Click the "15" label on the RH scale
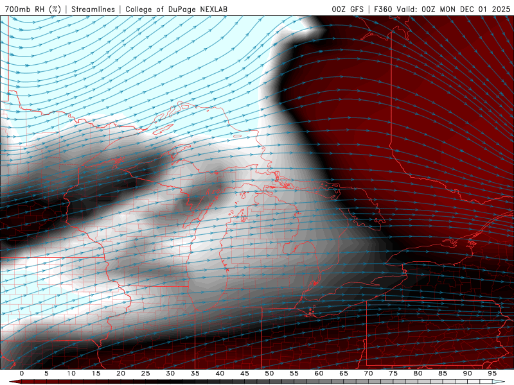 click(x=96, y=373)
